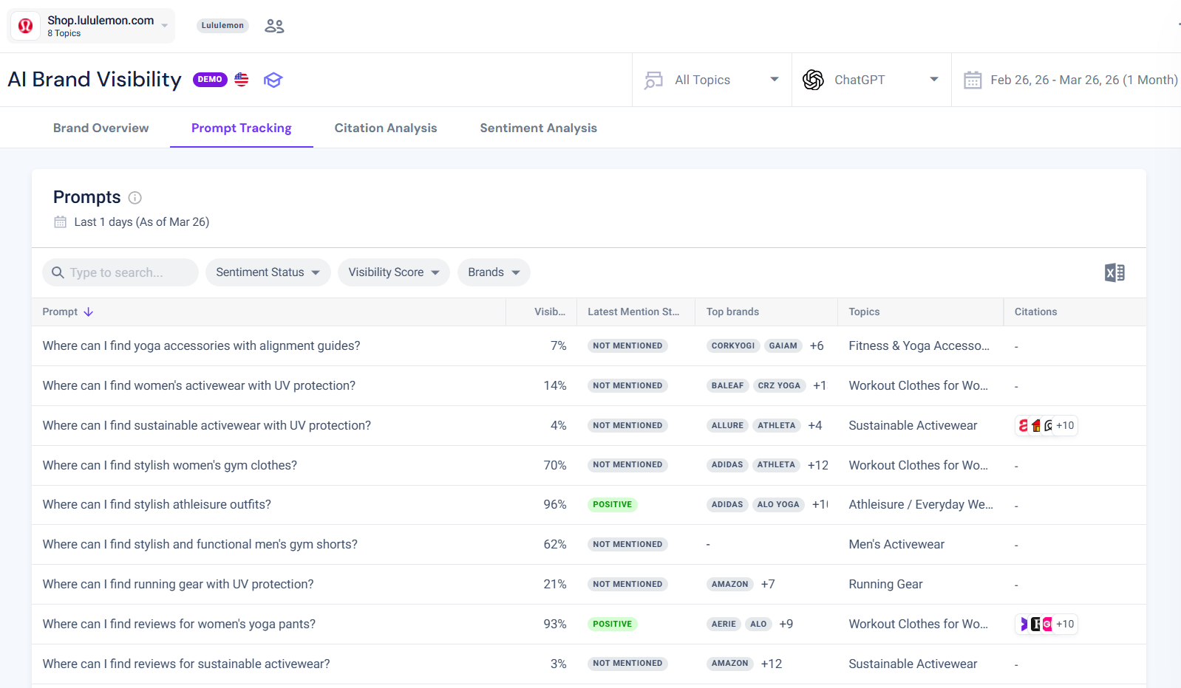
Task: Click the Running Gear topic cell
Action: 885,585
